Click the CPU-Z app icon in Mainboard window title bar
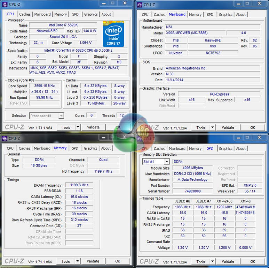The height and width of the screenshot is (268, 269). coord(140,5)
